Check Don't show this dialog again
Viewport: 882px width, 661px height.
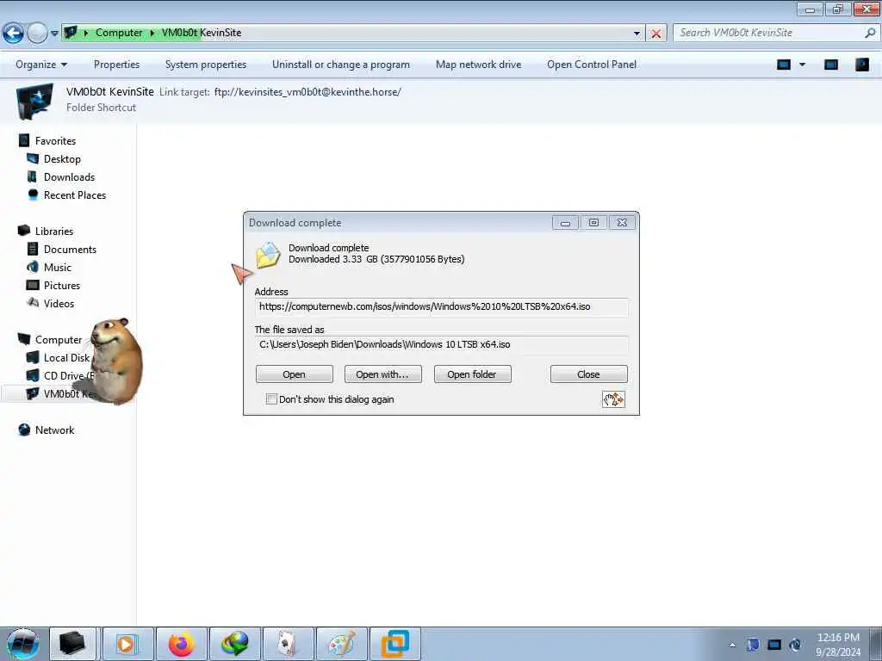click(x=271, y=399)
